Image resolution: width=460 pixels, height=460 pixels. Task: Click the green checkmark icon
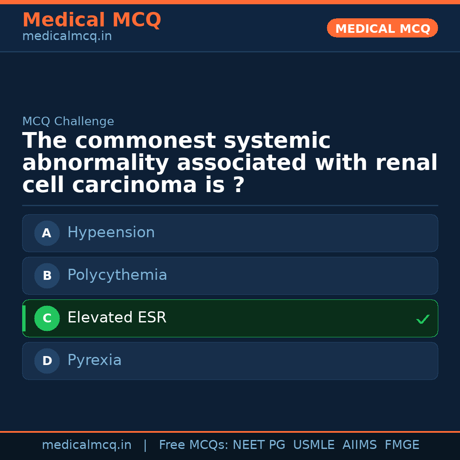pos(423,319)
